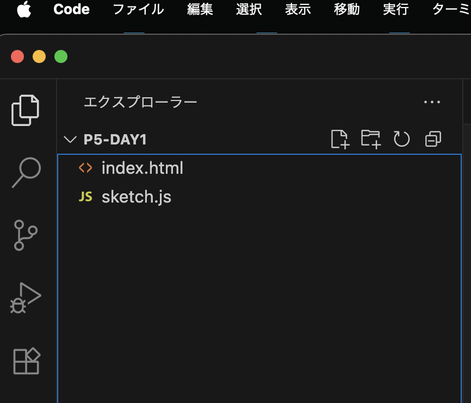Open the Extensions view icon

[26, 361]
